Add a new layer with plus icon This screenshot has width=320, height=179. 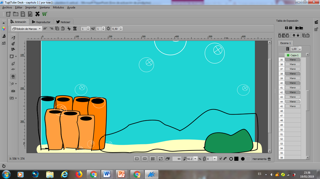(x=286, y=28)
